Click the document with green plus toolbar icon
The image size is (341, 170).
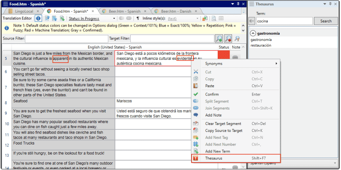[62, 19]
